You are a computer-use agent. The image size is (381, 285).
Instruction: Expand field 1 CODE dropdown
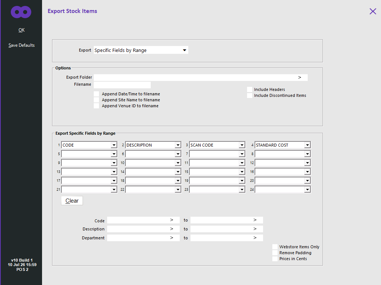[x=114, y=145]
